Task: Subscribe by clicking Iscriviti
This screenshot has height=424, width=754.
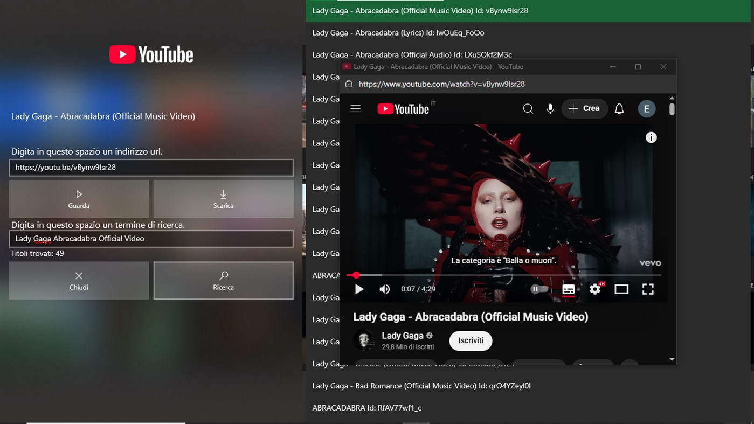Action: 470,340
